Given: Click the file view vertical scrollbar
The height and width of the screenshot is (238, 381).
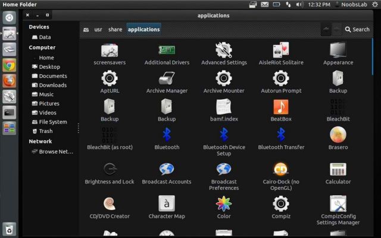Looking at the screenshot, I should coord(372,57).
